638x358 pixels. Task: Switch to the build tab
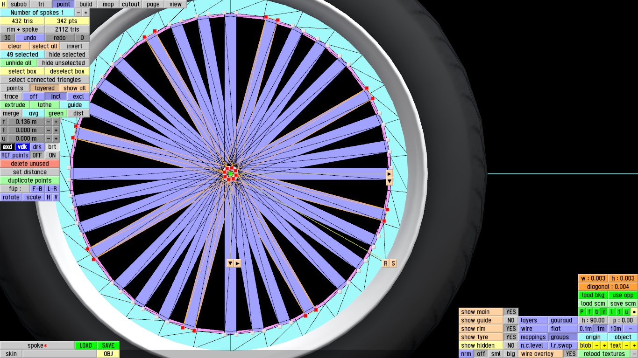tap(86, 4)
